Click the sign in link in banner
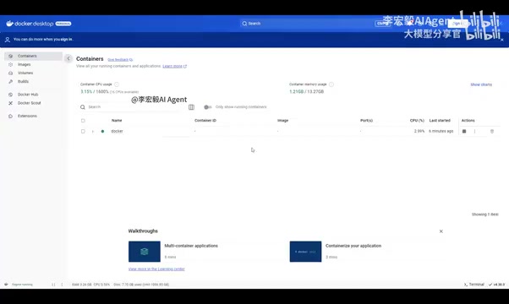The width and height of the screenshot is (509, 304). click(x=66, y=39)
